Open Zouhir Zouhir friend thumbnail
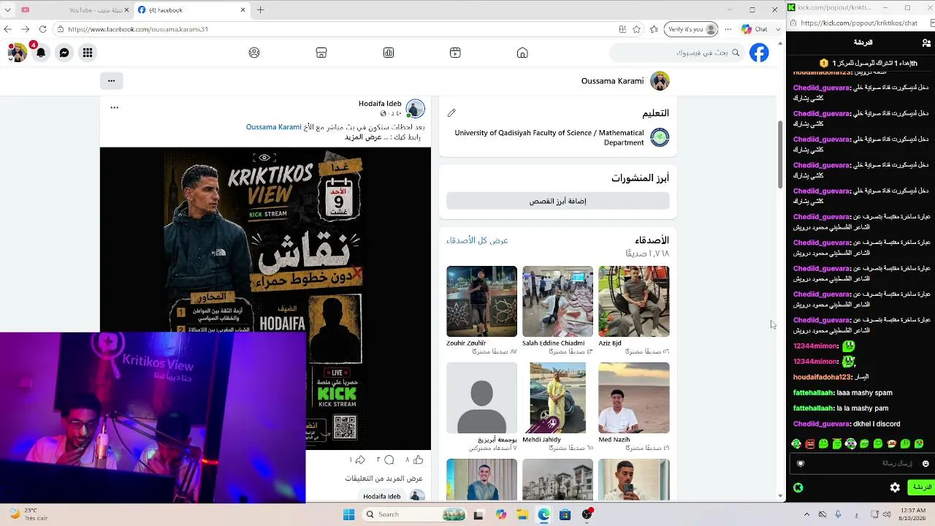Image resolution: width=935 pixels, height=526 pixels. pyautogui.click(x=481, y=301)
